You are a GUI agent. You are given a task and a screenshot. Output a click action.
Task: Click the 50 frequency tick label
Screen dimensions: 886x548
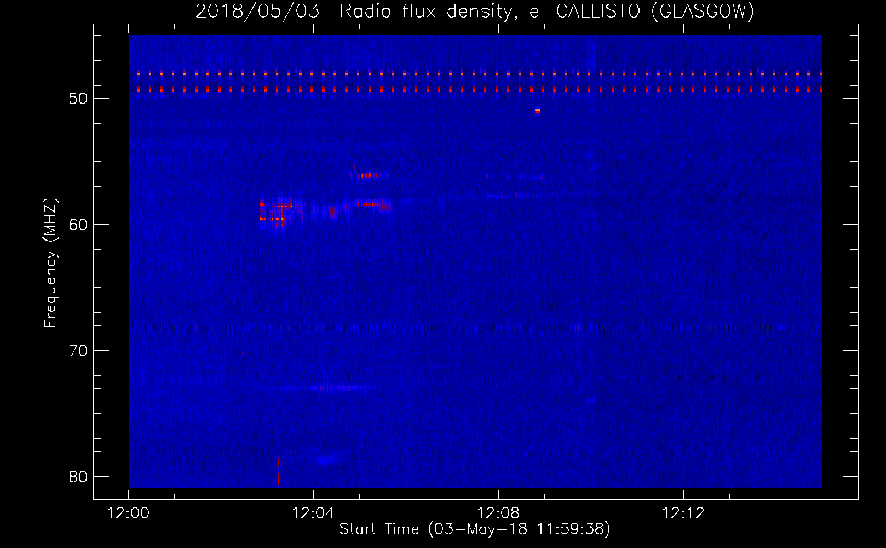click(x=78, y=99)
